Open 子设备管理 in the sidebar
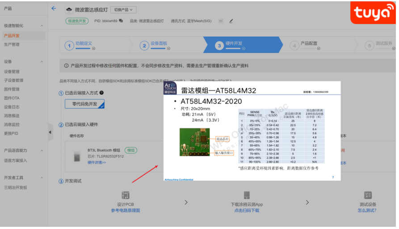Screen dimensions: 399x229 coord(14,80)
